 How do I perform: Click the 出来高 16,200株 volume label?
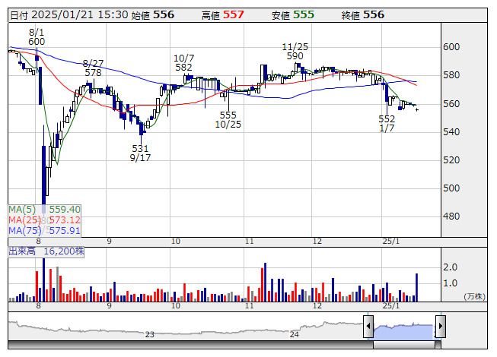pyautogui.click(x=46, y=251)
